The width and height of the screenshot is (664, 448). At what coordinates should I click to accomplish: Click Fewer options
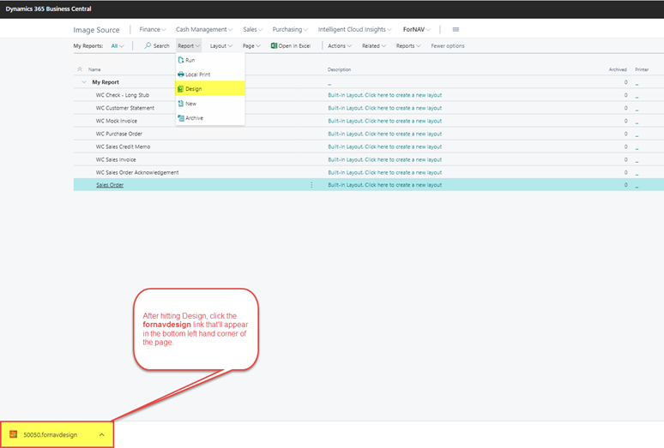448,45
